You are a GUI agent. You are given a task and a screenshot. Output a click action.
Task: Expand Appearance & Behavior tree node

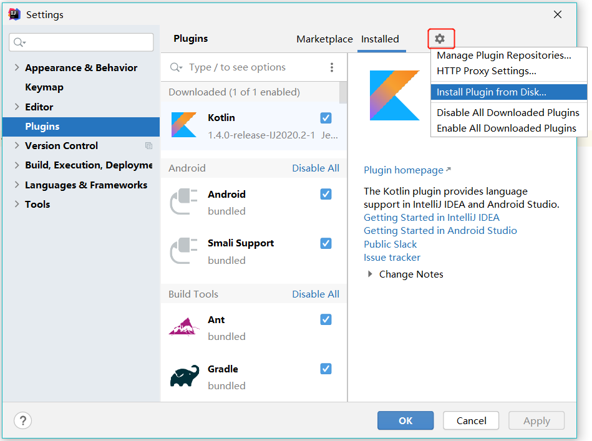click(x=17, y=67)
